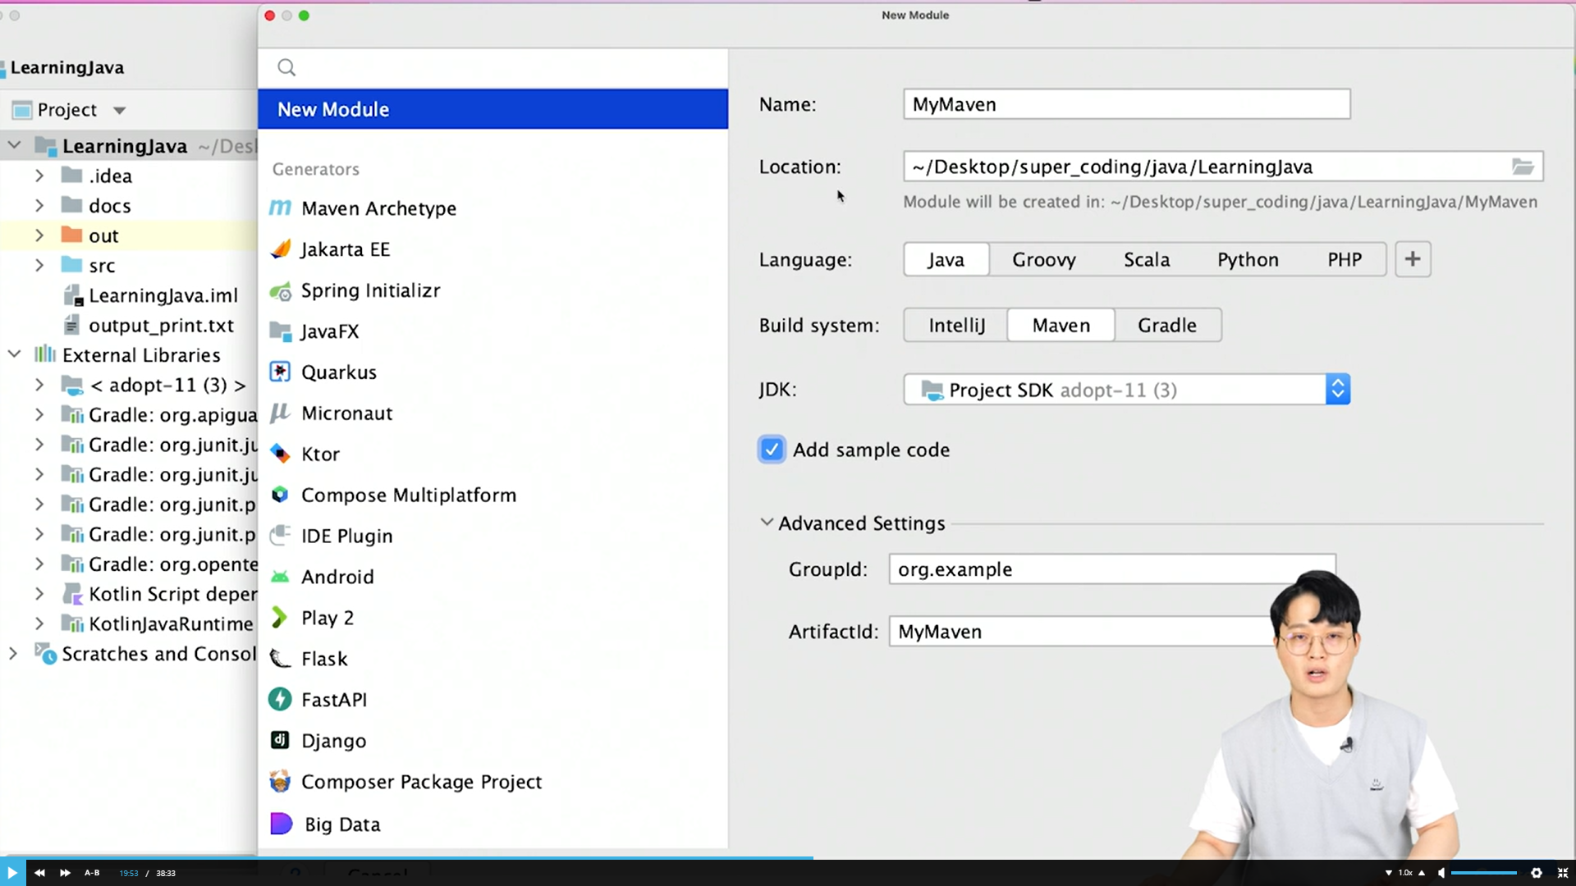1576x886 pixels.
Task: Choose the FastAPI generator icon
Action: (x=280, y=699)
